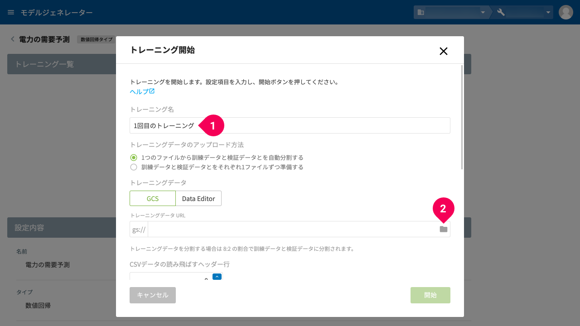This screenshot has width=580, height=326.
Task: Click the dialog's vertical scrollbar
Action: tap(462, 117)
